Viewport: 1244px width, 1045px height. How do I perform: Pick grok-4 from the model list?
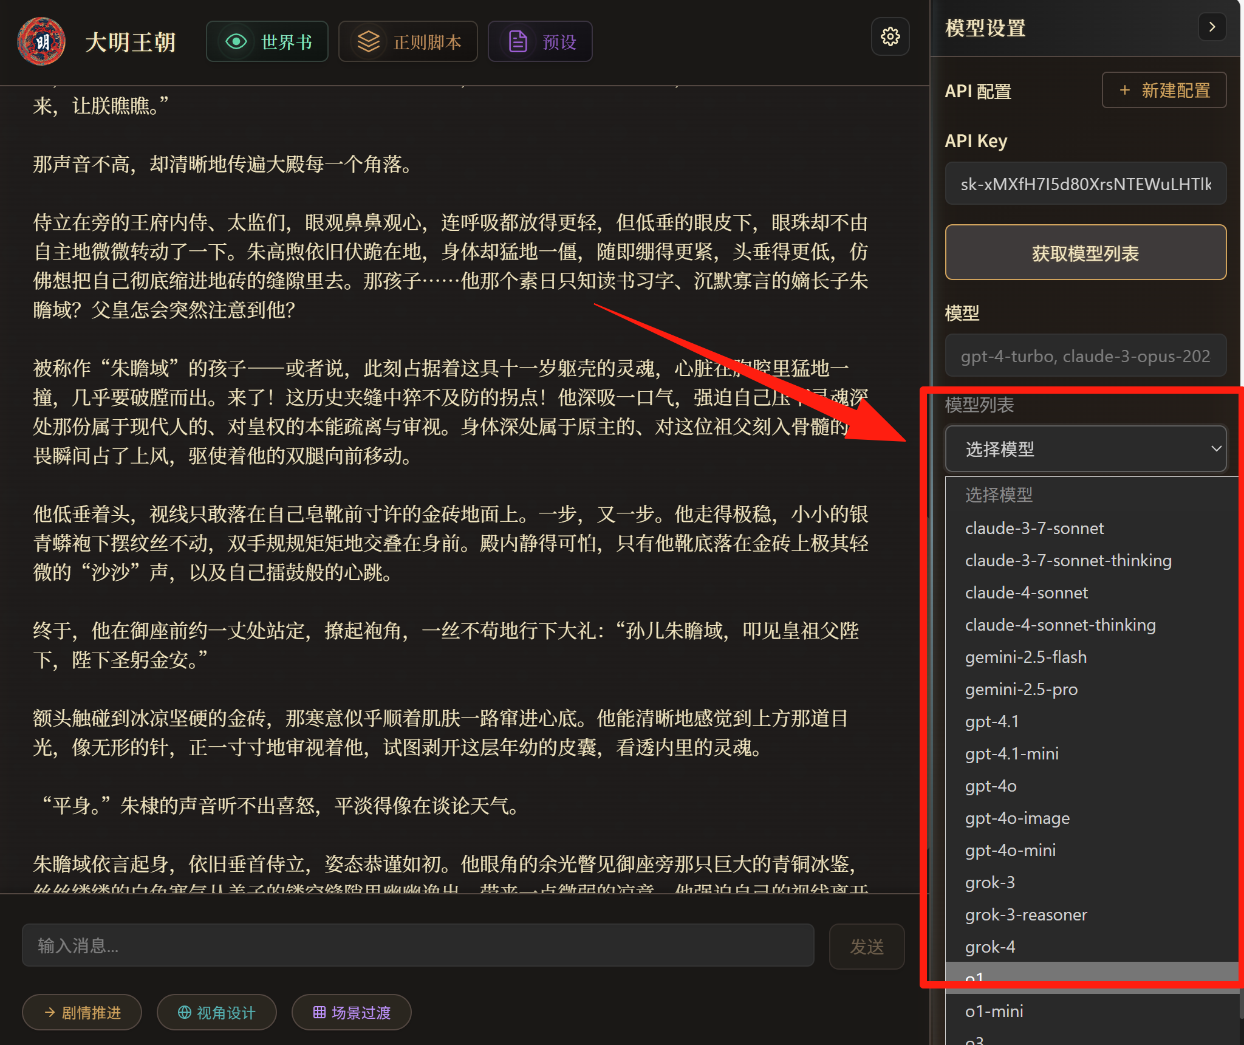tap(1092, 947)
